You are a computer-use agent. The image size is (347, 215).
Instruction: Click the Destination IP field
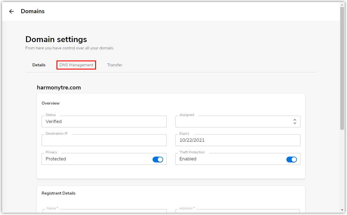[x=104, y=140]
